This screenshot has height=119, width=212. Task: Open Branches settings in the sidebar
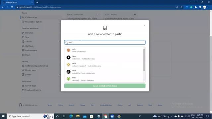pyautogui.click(x=29, y=33)
